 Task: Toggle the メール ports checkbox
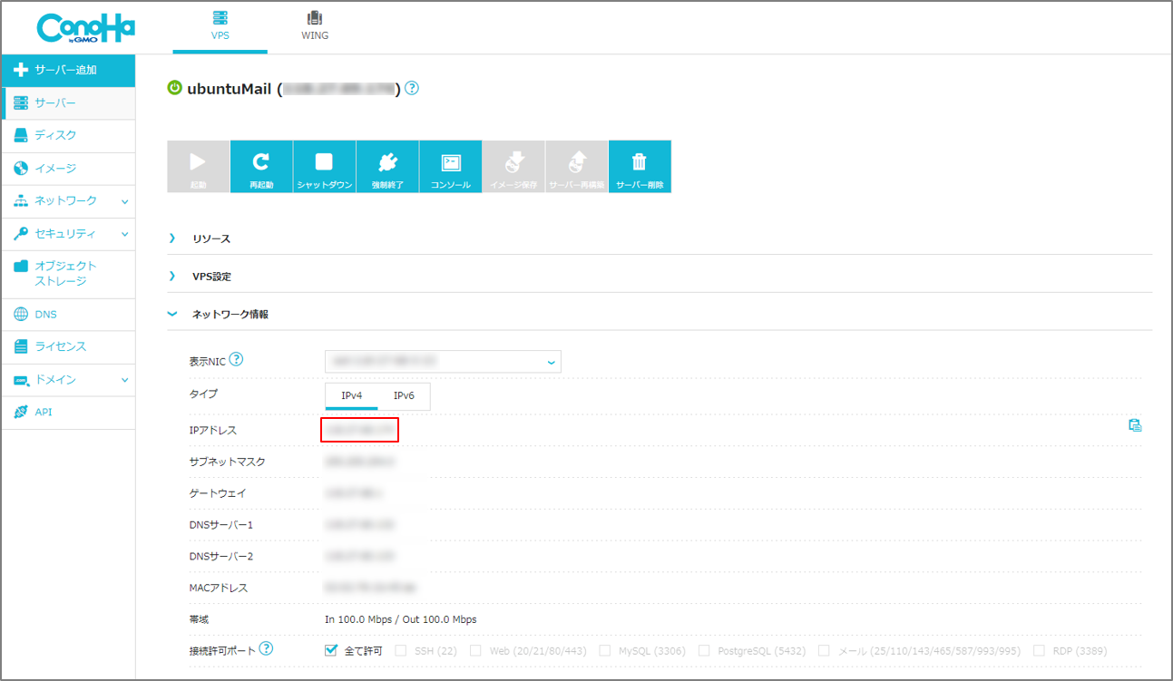pos(824,650)
